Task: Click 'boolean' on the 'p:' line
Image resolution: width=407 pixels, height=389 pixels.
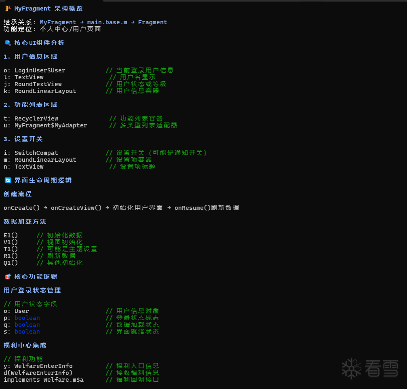Action: (x=27, y=318)
